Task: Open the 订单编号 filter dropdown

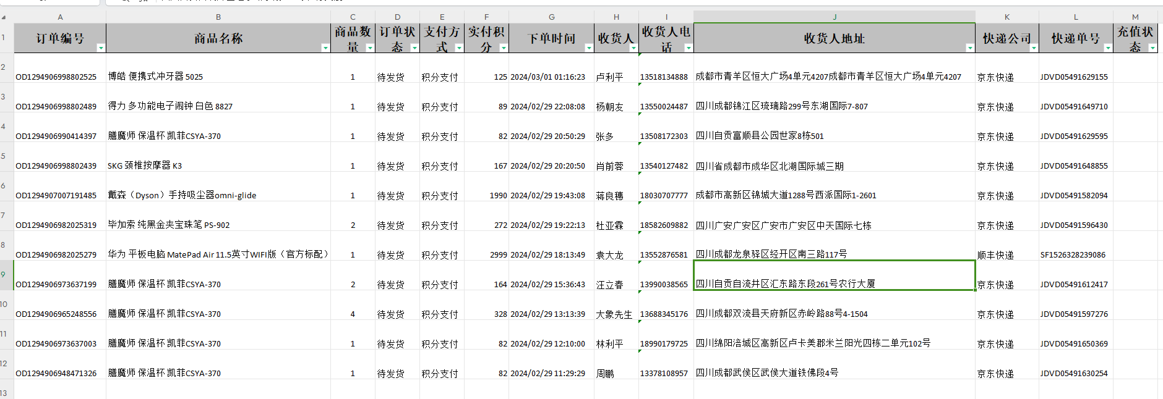Action: coord(101,48)
